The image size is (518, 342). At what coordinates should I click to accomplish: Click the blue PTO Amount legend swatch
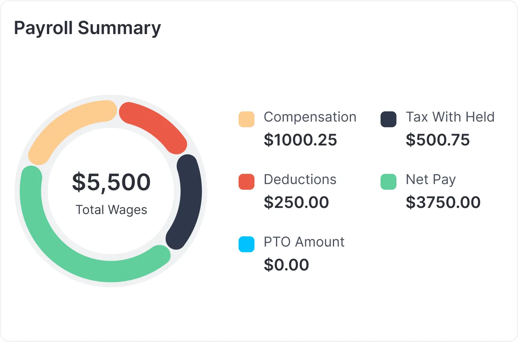coord(246,244)
